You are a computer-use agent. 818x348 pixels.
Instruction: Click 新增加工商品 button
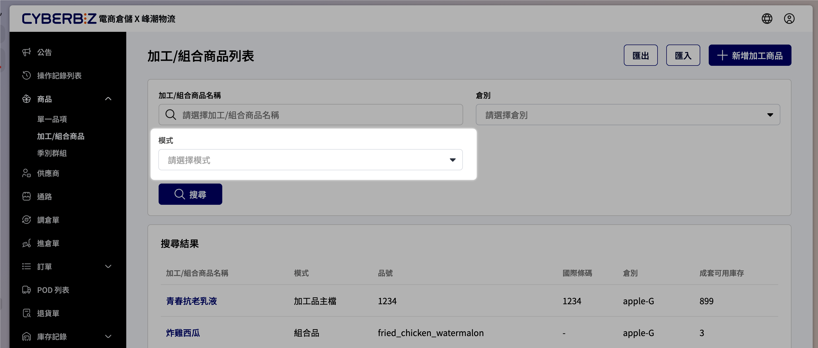tap(749, 55)
